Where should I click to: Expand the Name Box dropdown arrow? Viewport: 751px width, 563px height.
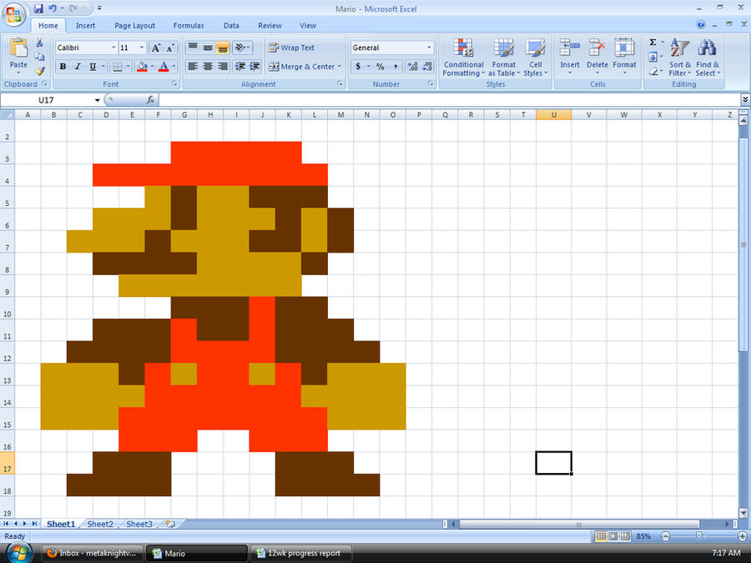(x=98, y=100)
